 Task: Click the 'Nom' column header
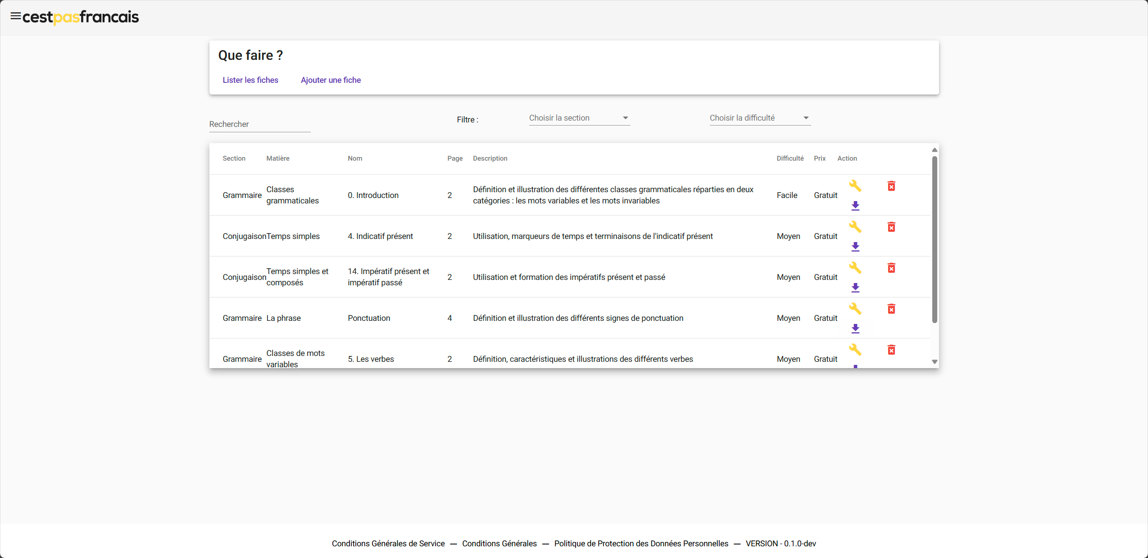[x=355, y=158]
